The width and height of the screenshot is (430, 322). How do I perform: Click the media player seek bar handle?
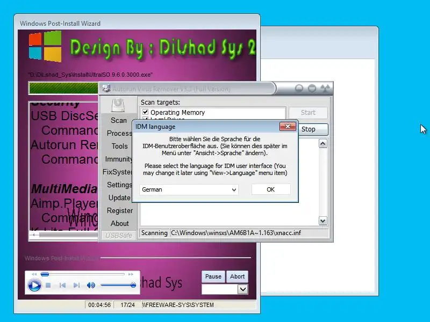(x=45, y=274)
